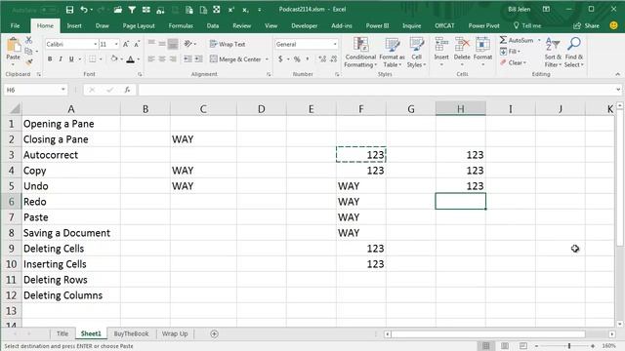Screen dimensions: 625x351
Task: Open the font name dropdown Calibri
Action: click(x=96, y=44)
